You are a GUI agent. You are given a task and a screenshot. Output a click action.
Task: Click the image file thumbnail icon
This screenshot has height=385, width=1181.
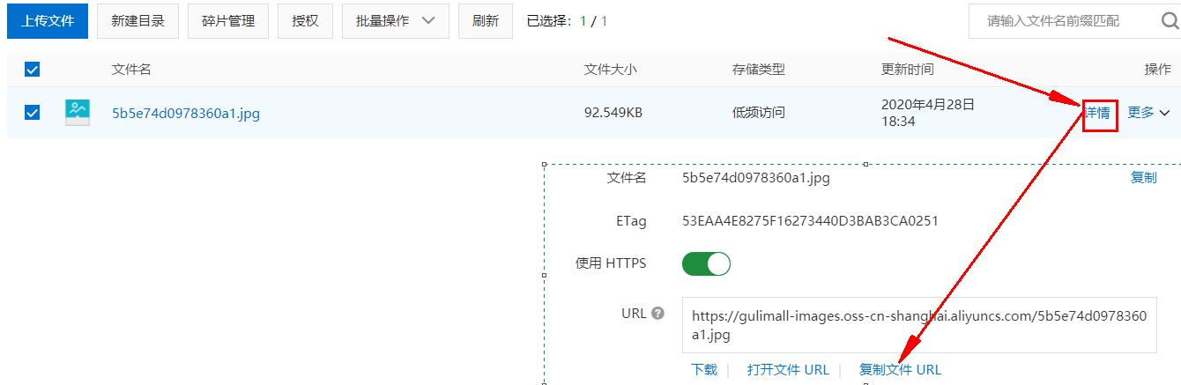[x=78, y=112]
